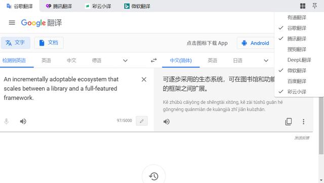Switch to the 腾讯翻译 tab
Viewport: 324px width, 183px height.
tap(59, 6)
